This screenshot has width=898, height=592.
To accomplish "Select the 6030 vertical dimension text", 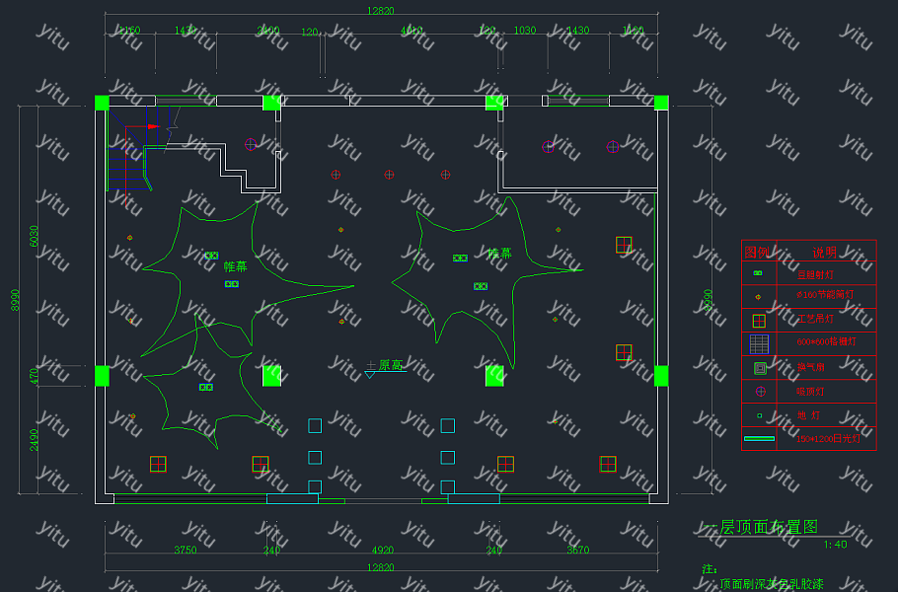I will [x=34, y=236].
